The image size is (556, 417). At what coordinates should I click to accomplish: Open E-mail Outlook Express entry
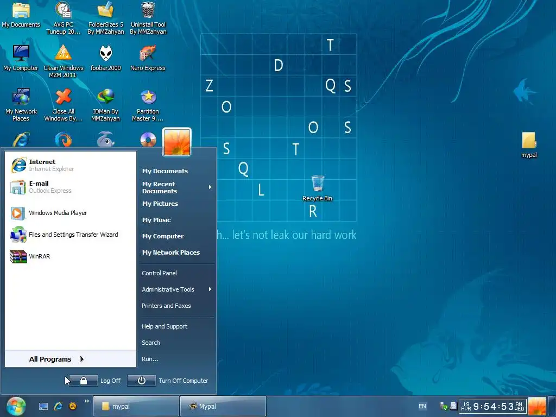71,187
